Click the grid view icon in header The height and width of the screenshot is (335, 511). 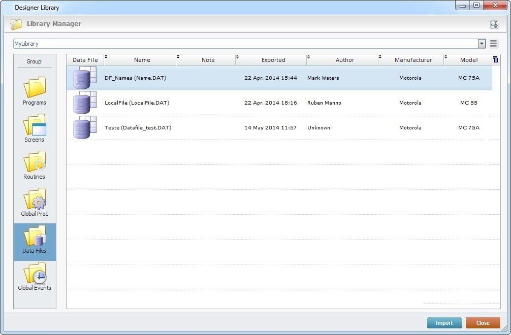point(494,24)
